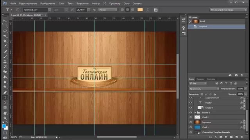The height and width of the screenshot is (140, 250).
Task: Select the Hand tool
Action: point(5,113)
